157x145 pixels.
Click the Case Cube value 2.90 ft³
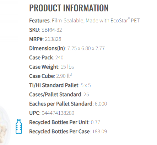click(64, 76)
